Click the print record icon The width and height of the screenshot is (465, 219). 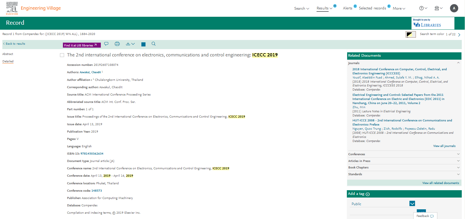117,44
